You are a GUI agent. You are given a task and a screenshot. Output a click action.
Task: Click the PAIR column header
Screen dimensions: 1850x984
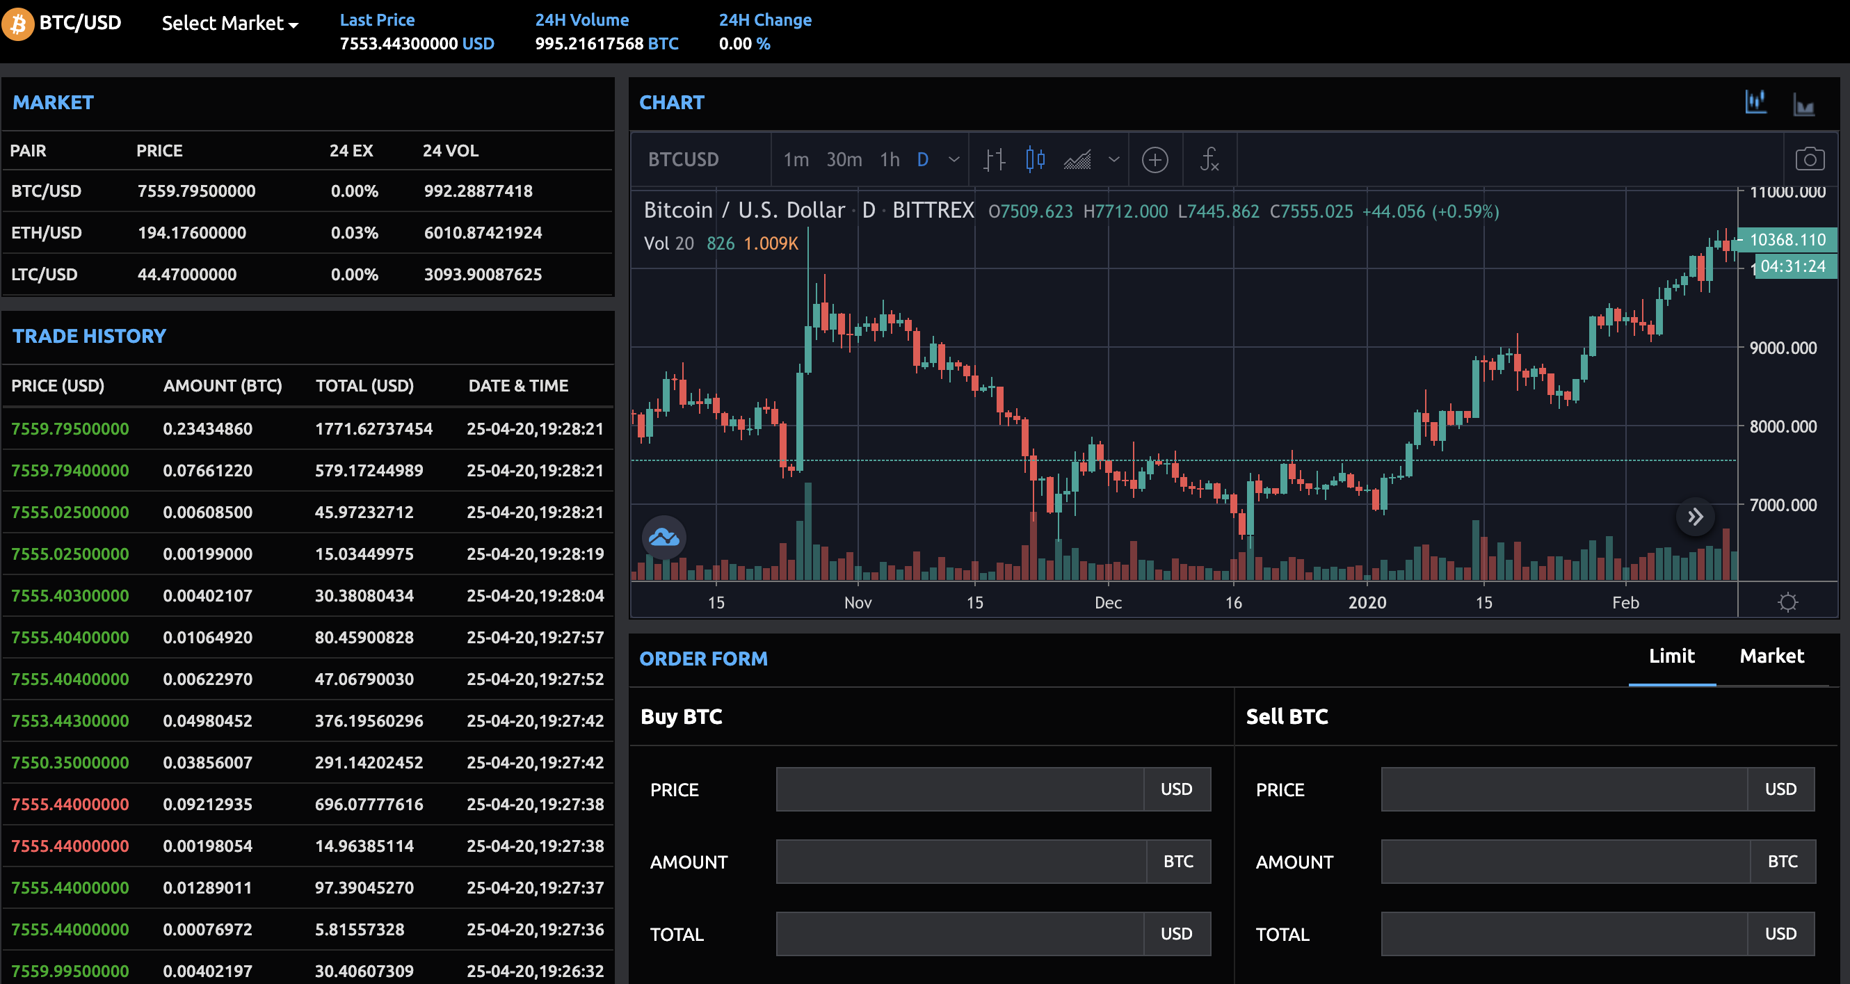coord(28,151)
